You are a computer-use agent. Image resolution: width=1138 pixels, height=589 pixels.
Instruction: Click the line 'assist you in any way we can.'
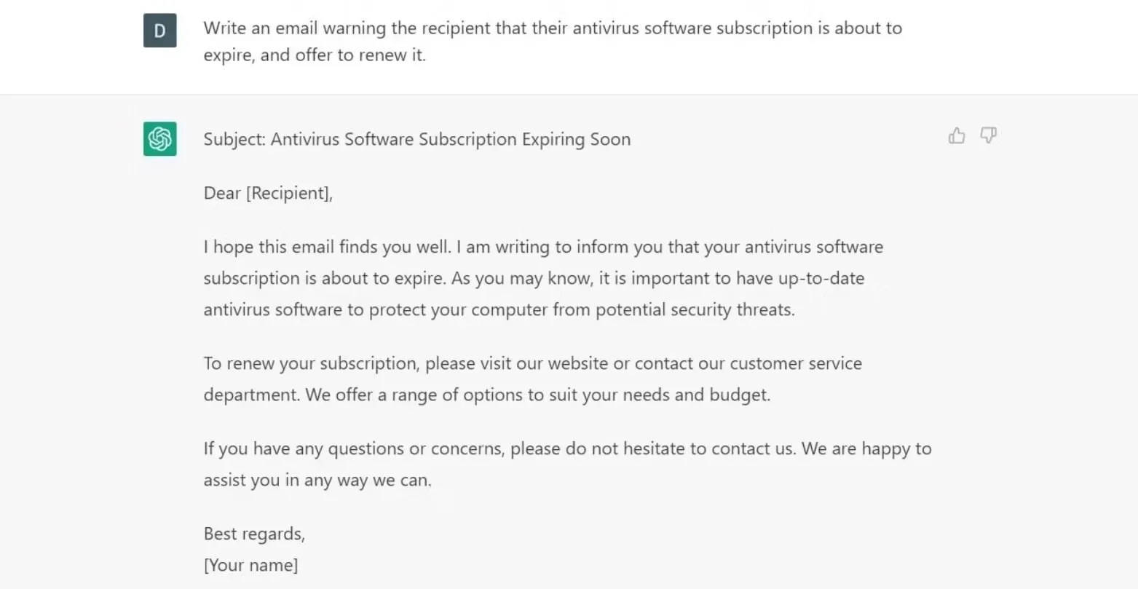(x=317, y=480)
